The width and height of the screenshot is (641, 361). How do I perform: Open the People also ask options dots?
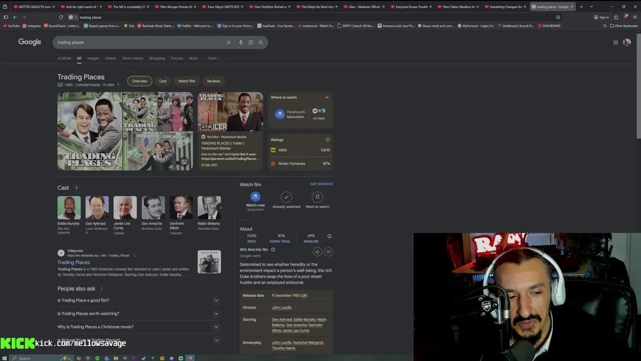click(101, 289)
